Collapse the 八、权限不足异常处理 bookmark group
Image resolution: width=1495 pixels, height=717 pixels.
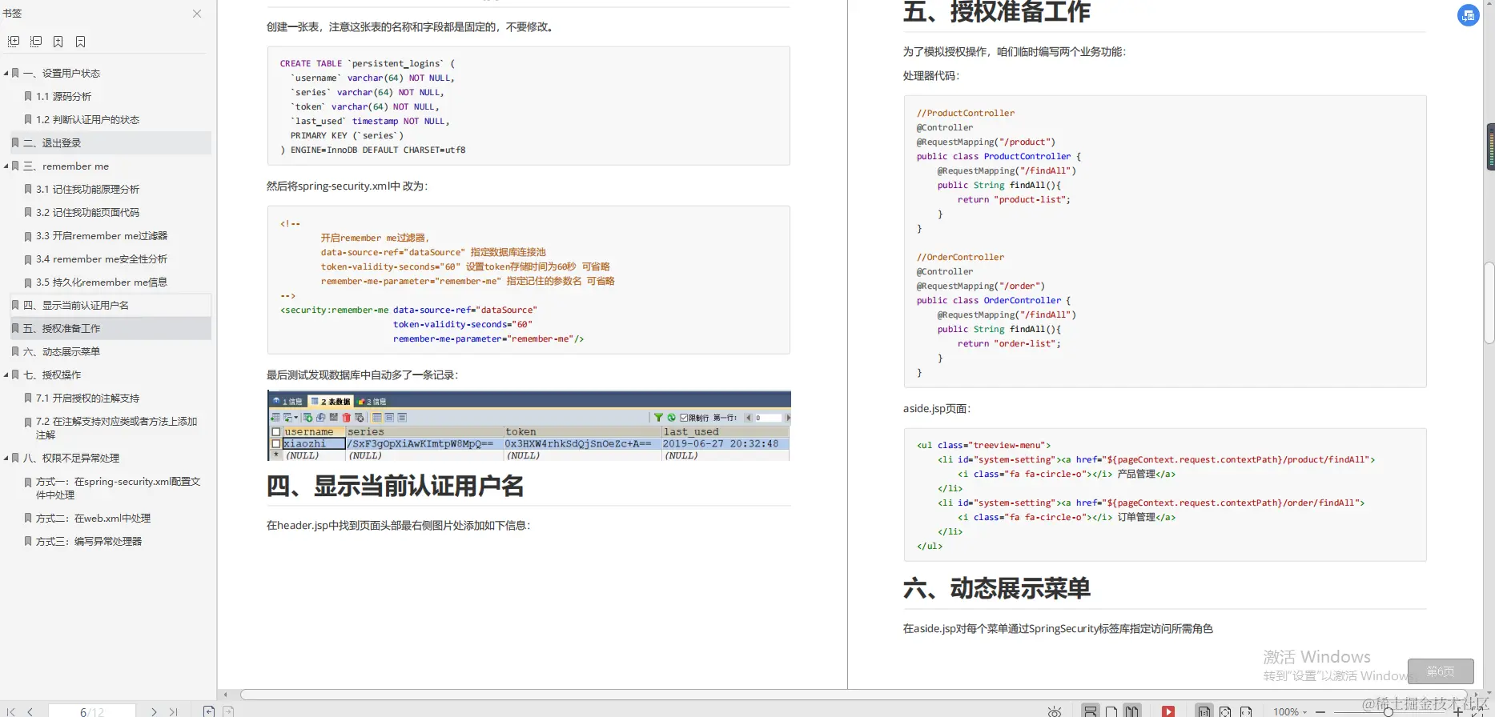tap(6, 459)
